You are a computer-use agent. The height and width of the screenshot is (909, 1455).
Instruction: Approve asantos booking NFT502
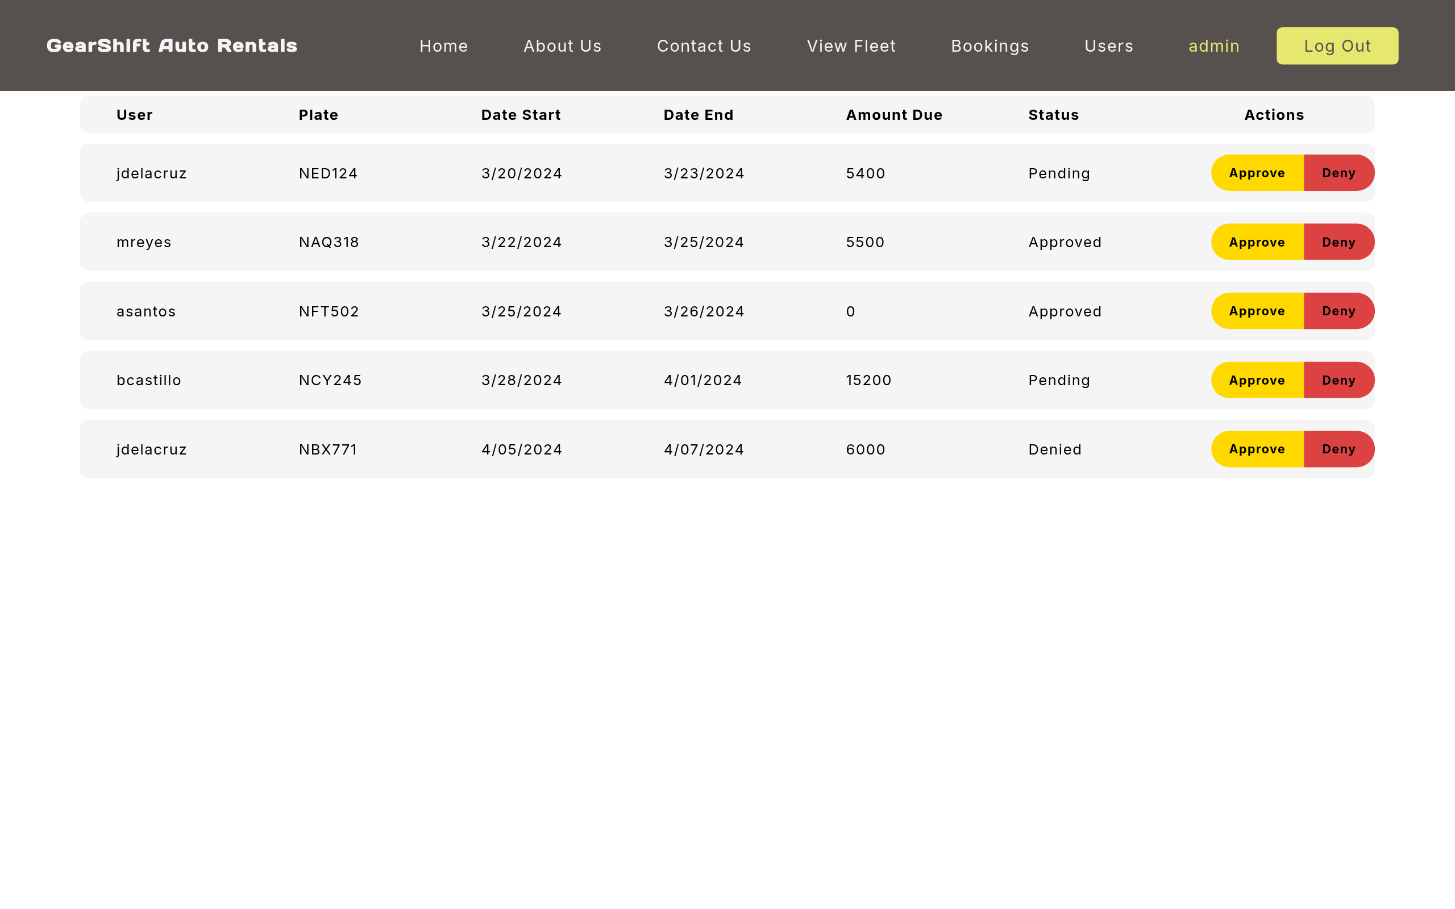click(x=1257, y=311)
